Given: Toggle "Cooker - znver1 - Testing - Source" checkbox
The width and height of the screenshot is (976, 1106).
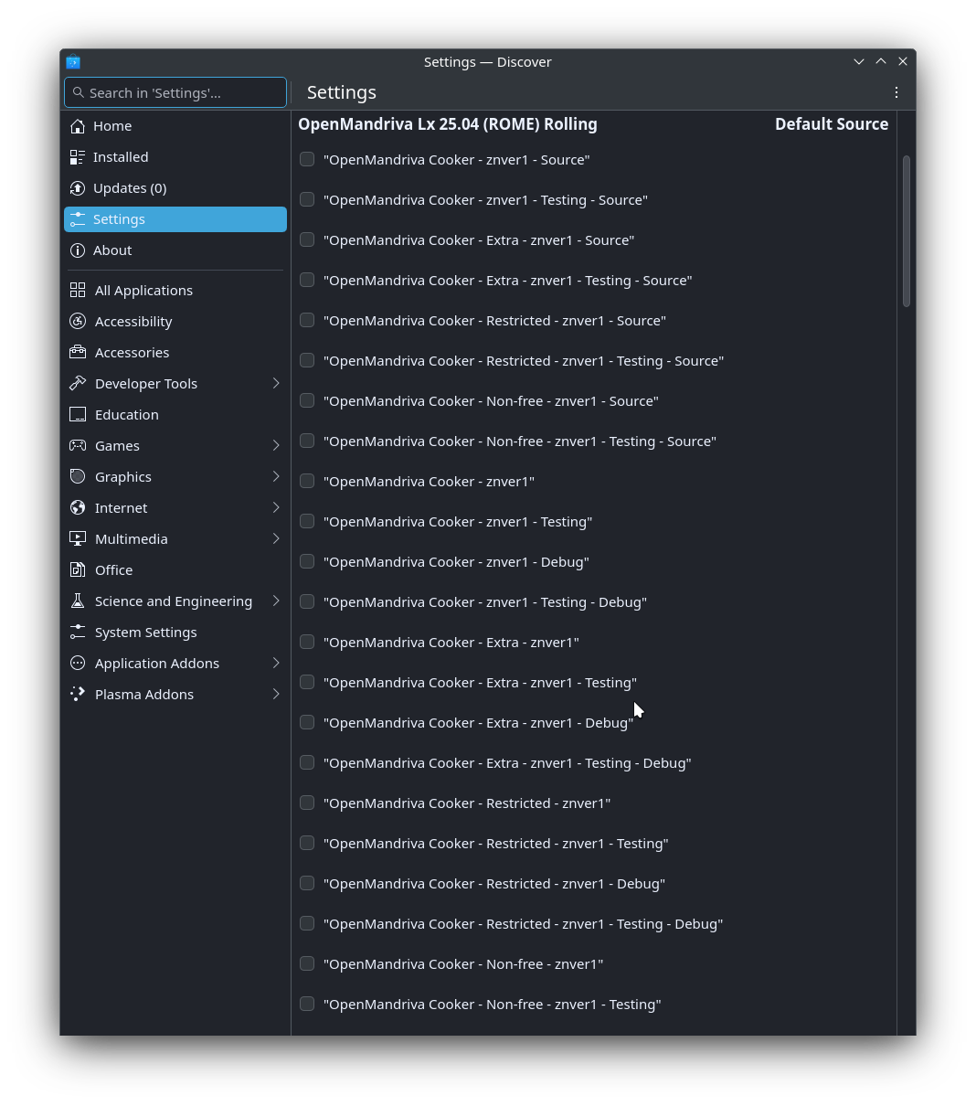Looking at the screenshot, I should tap(307, 199).
